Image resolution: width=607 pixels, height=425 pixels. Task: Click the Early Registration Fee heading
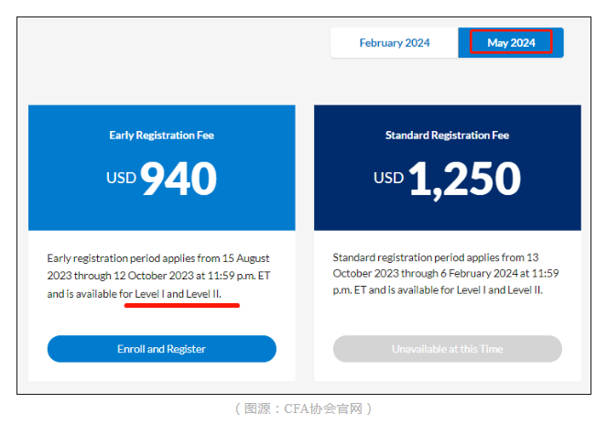tap(161, 136)
